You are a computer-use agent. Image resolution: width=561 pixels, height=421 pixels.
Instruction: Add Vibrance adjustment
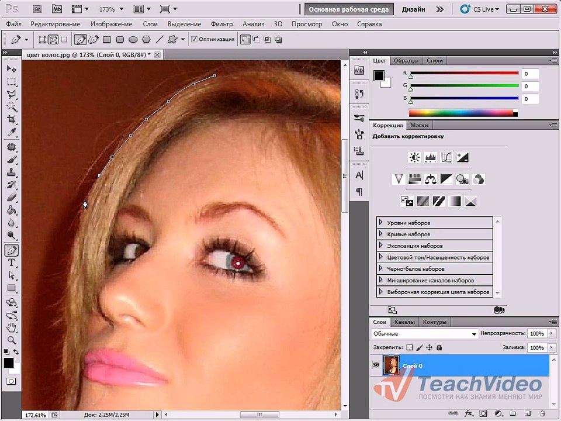click(399, 179)
